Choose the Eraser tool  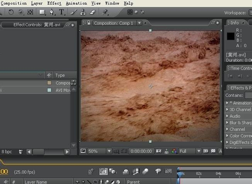click(92, 12)
